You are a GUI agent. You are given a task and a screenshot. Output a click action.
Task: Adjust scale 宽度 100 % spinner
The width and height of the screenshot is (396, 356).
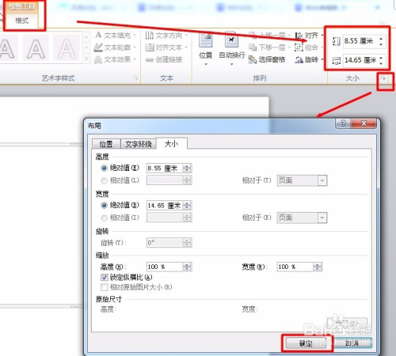(318, 267)
